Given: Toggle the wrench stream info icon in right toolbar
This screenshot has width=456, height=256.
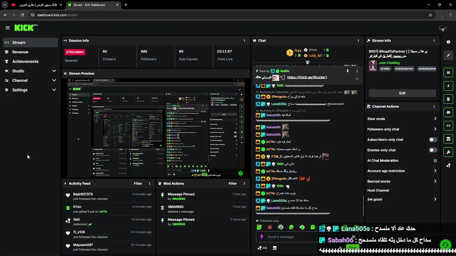Looking at the screenshot, I should [448, 152].
